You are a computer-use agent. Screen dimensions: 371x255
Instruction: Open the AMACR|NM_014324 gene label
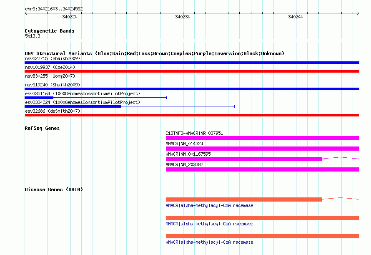point(184,144)
